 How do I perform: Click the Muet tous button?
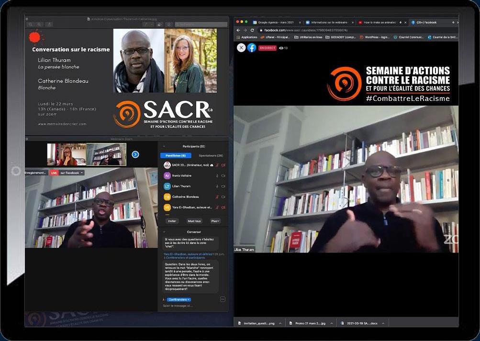coord(194,221)
